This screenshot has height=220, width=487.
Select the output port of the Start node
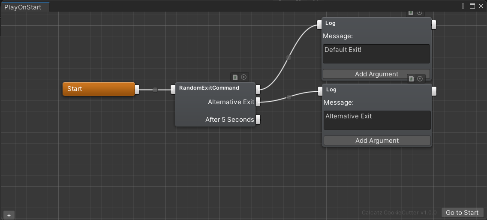[x=137, y=90]
